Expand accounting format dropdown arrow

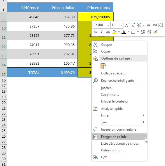pyautogui.click(x=143, y=25)
